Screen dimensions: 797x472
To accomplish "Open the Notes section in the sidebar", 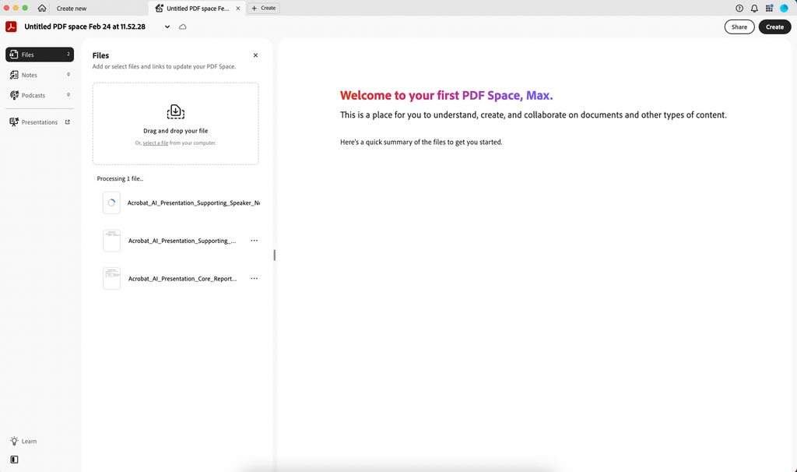I will tap(29, 74).
